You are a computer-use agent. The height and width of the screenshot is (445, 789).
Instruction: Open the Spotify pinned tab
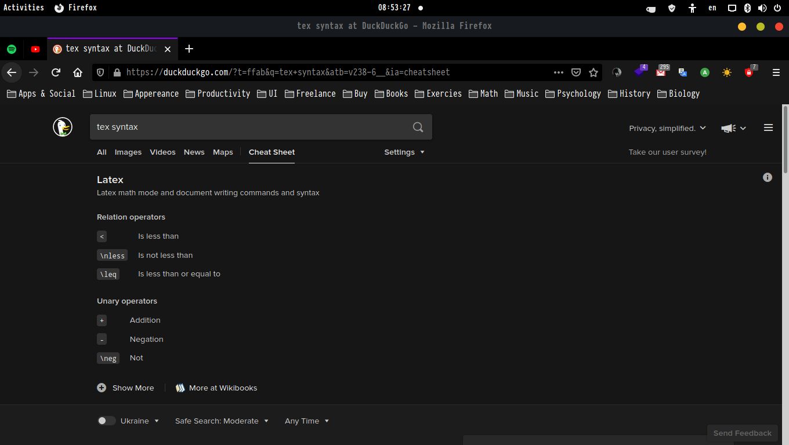click(12, 49)
